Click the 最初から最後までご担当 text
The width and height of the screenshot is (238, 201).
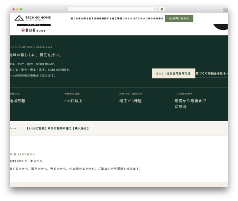click(190, 104)
